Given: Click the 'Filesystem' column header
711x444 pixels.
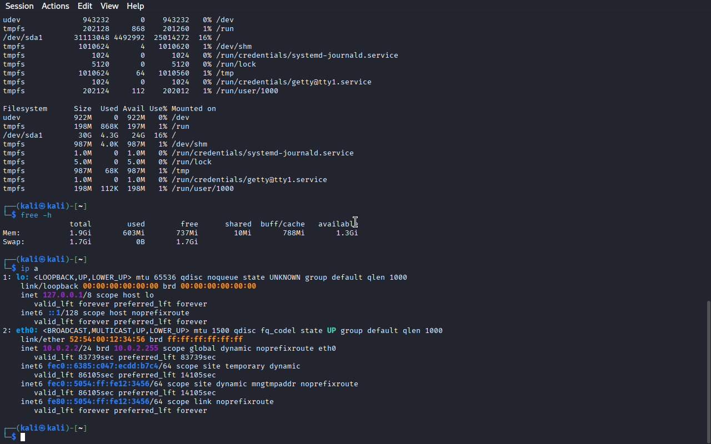Looking at the screenshot, I should click(25, 109).
